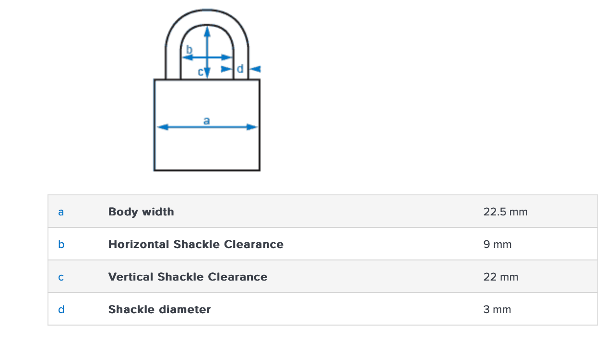
Task: Select the "c" label in the padlock diagram
Action: tap(201, 72)
